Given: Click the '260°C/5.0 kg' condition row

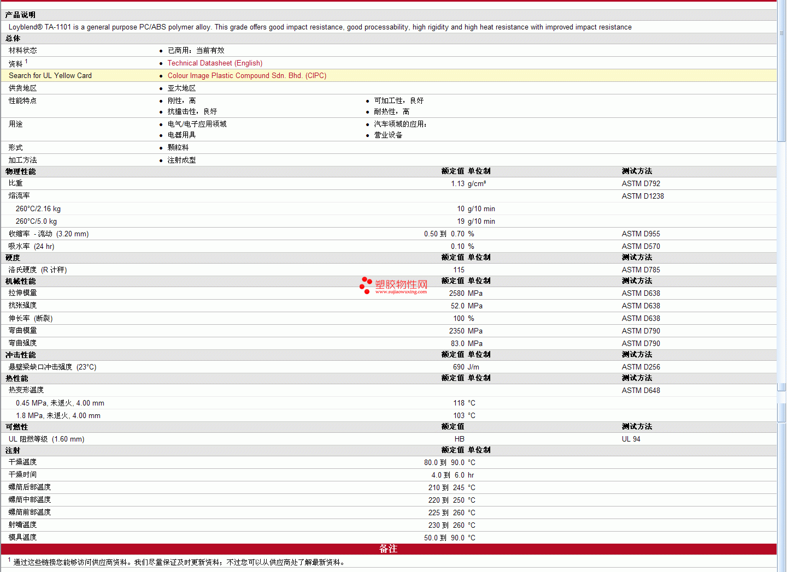Looking at the screenshot, I should click(x=36, y=221).
